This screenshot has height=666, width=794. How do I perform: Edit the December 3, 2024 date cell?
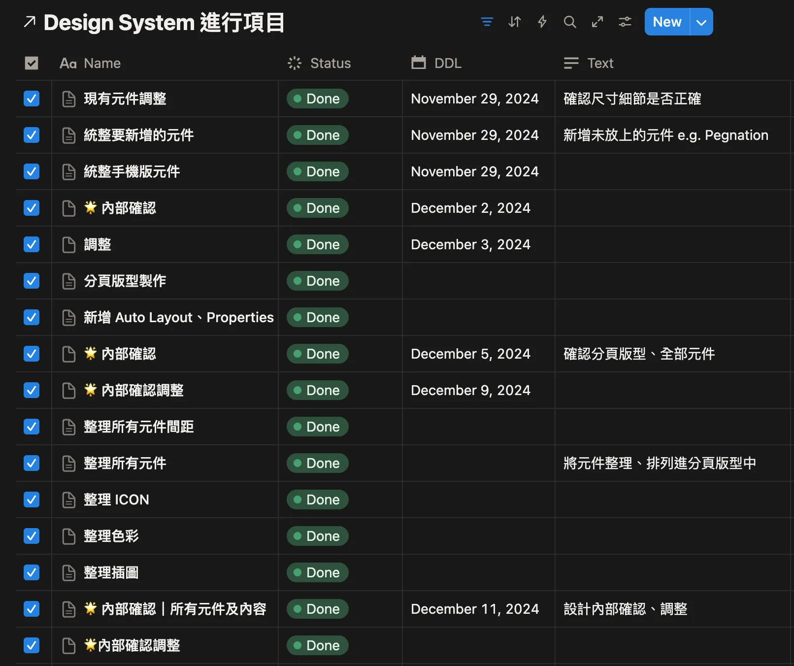tap(479, 244)
